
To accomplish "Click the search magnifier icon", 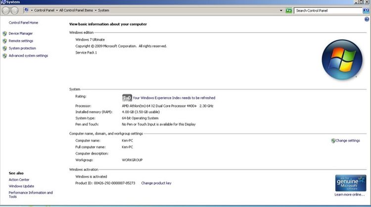I will coord(366,11).
